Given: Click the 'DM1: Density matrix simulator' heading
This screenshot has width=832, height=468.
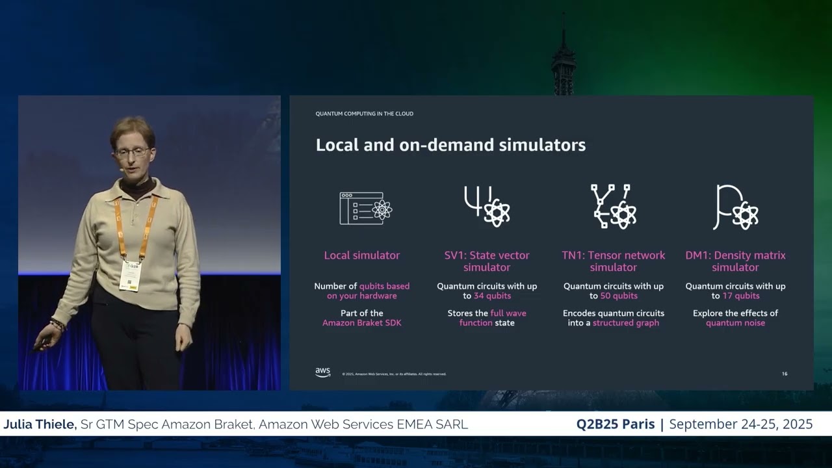Looking at the screenshot, I should (x=736, y=261).
